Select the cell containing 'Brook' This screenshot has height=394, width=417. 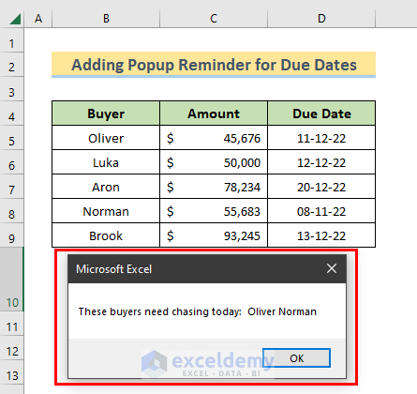coord(106,235)
